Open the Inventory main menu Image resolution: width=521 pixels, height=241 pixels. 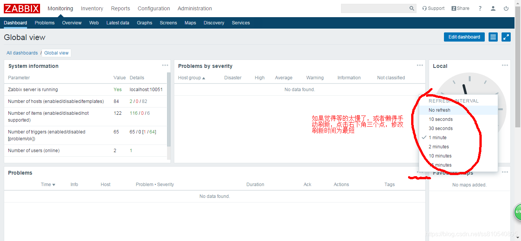92,8
